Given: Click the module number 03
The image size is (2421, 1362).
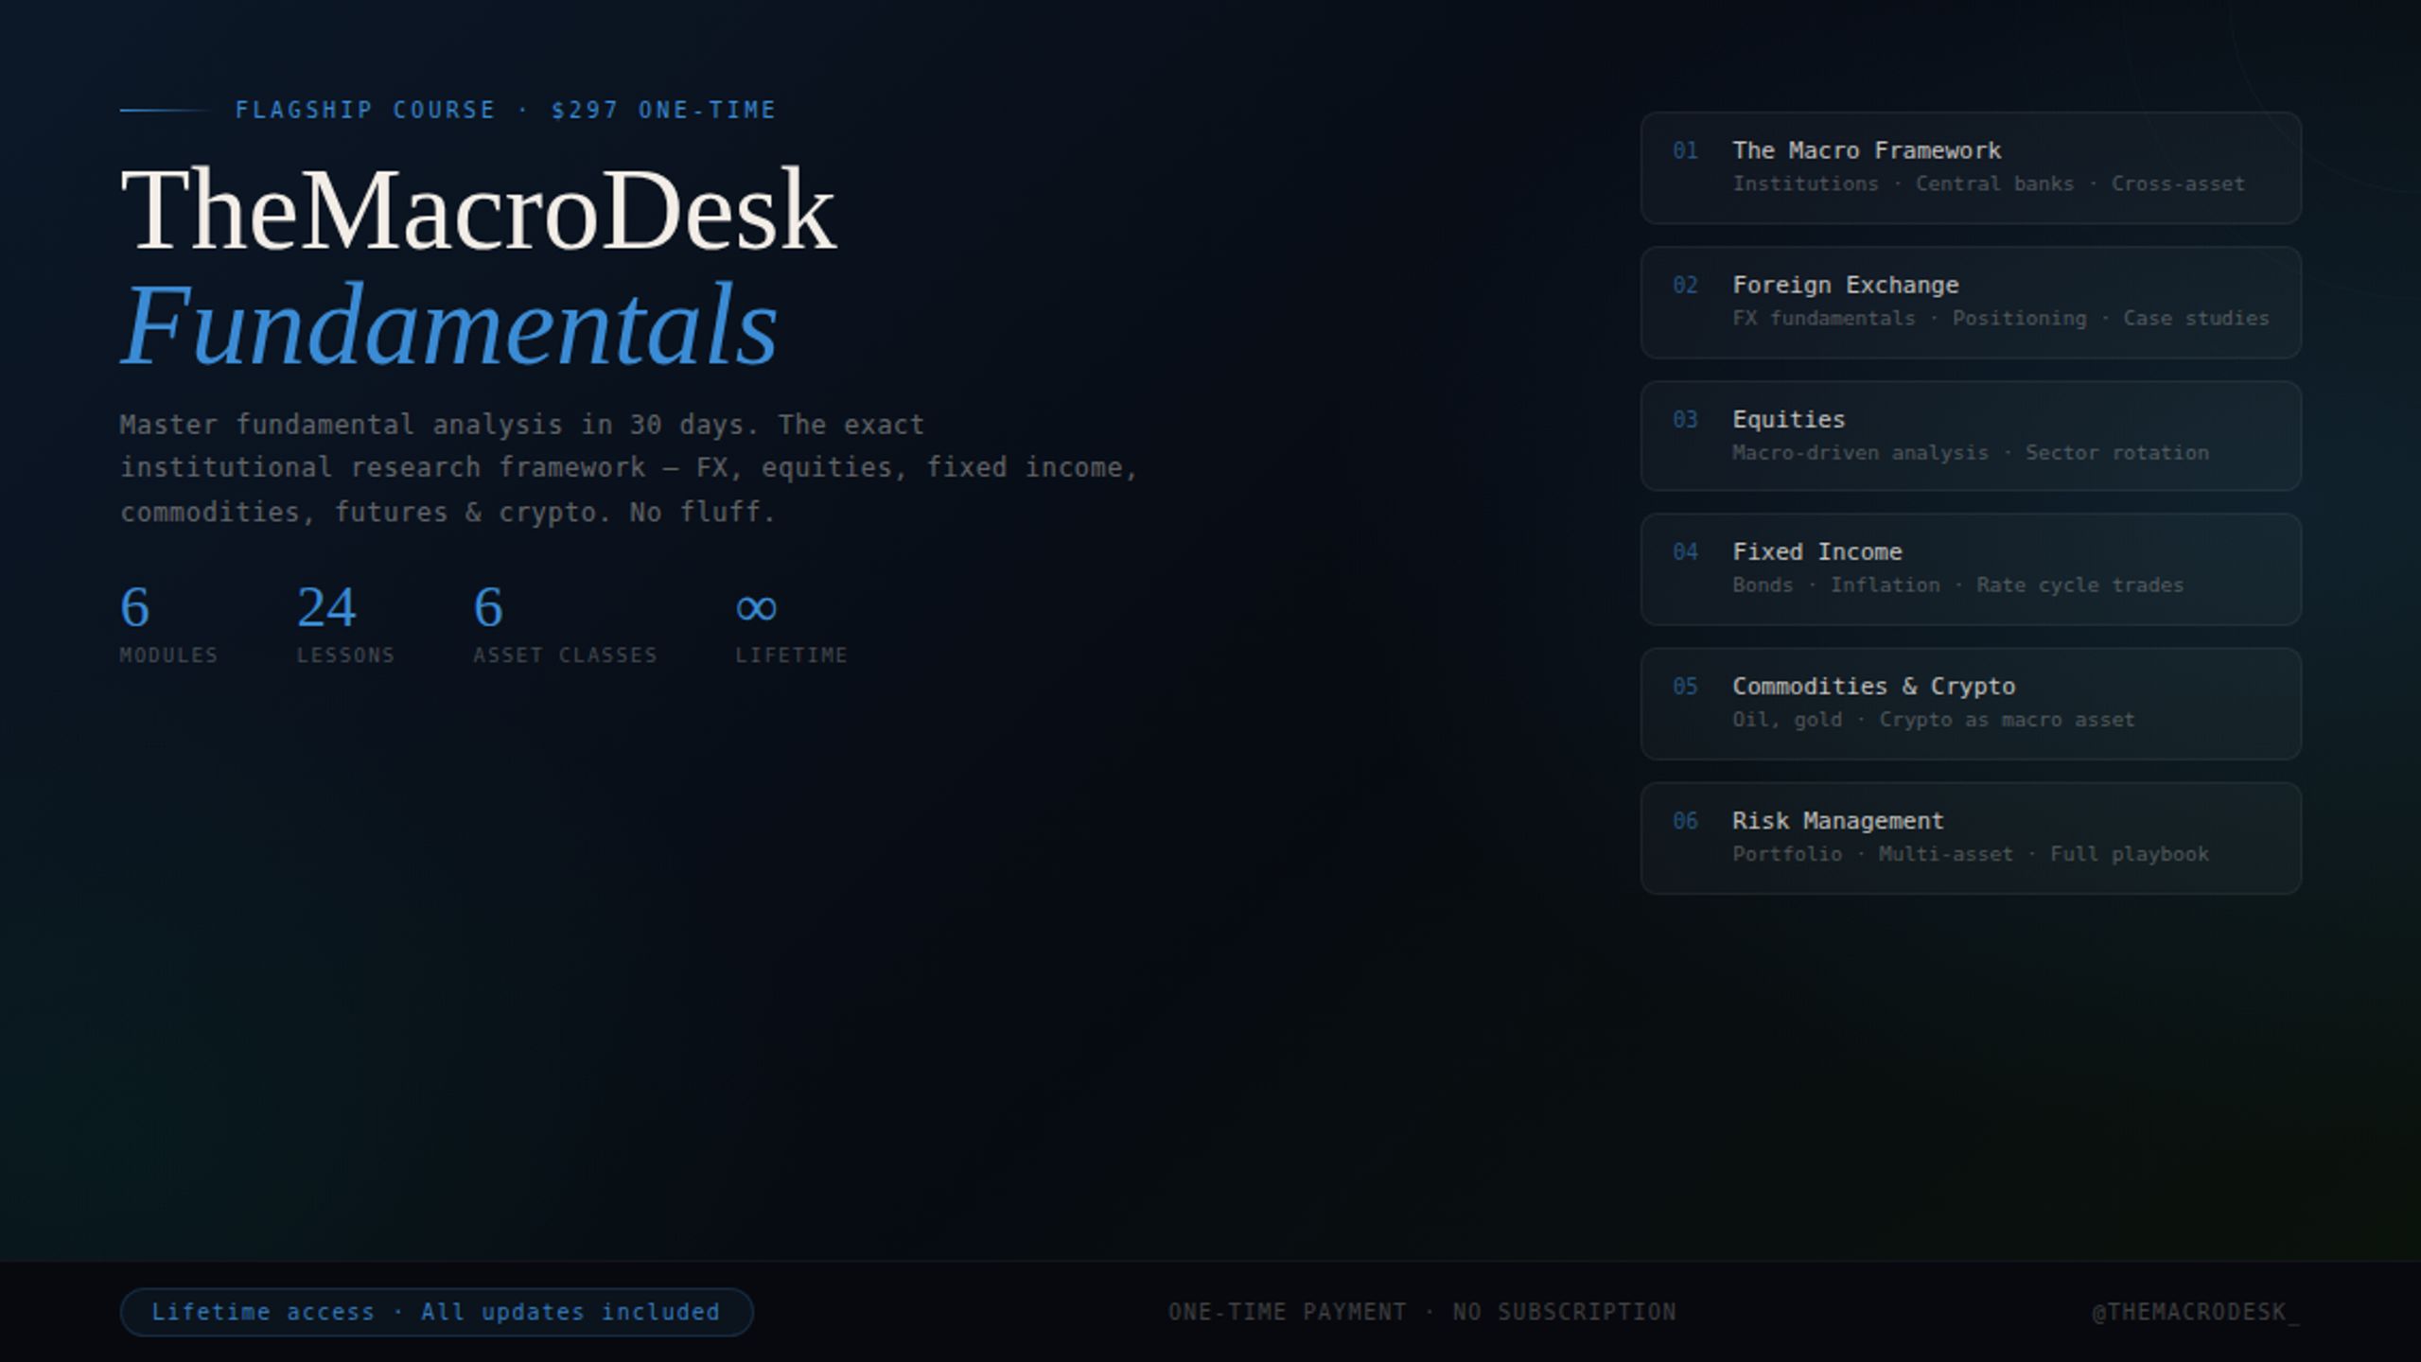Looking at the screenshot, I should 1685,419.
